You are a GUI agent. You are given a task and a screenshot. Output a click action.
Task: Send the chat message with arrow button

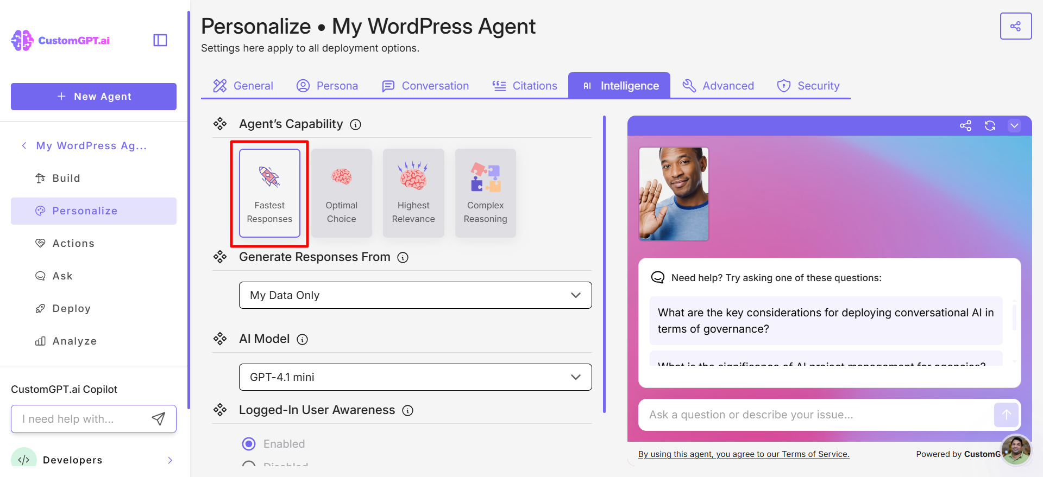pos(1006,415)
